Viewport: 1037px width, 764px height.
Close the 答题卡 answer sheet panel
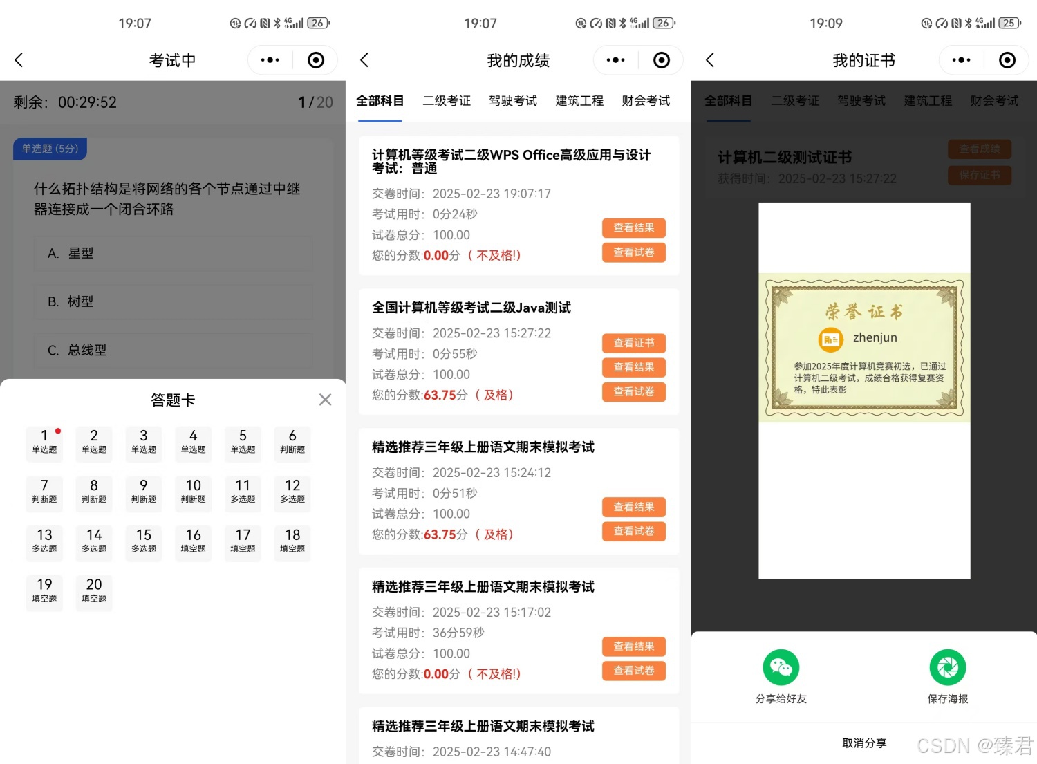[x=325, y=400]
